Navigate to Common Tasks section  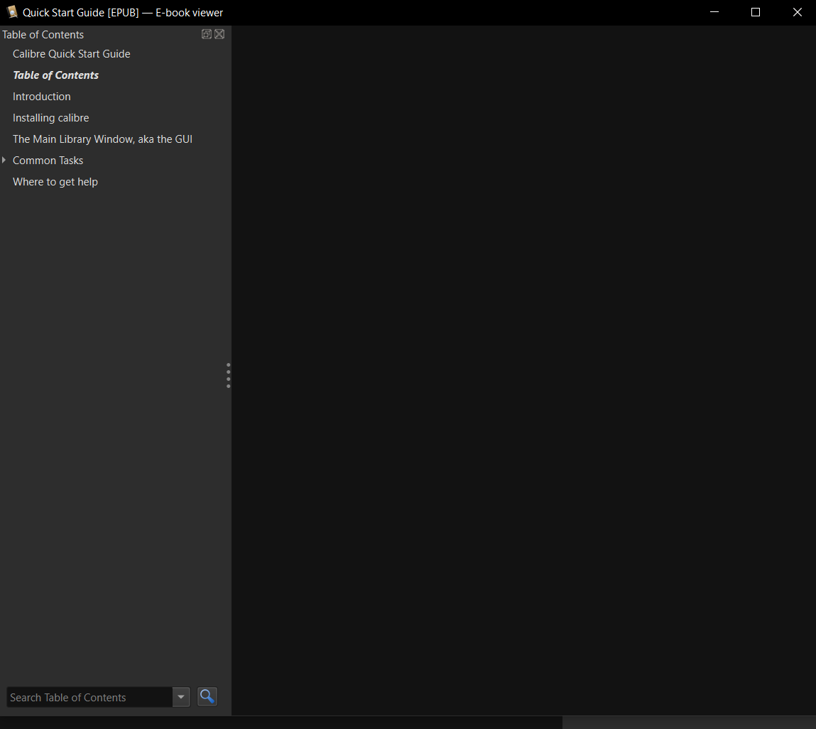[48, 161]
